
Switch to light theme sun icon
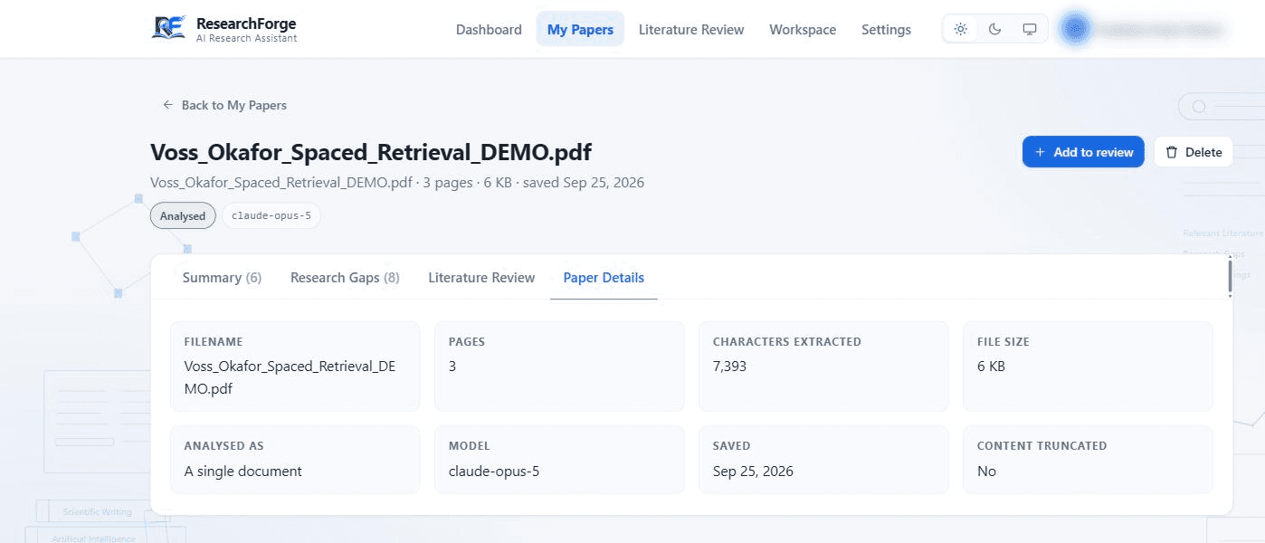click(x=961, y=29)
